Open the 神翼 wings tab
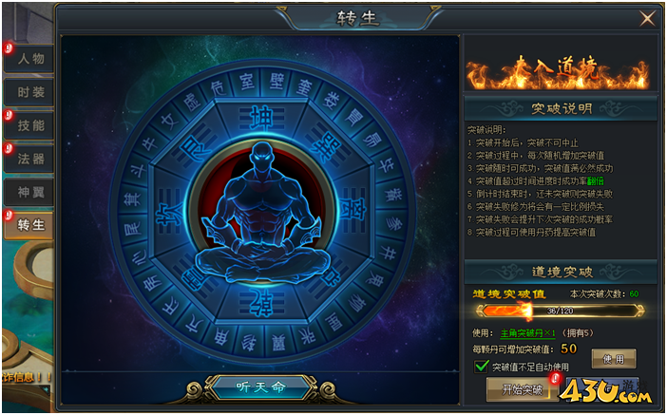667x415 pixels. (29, 192)
